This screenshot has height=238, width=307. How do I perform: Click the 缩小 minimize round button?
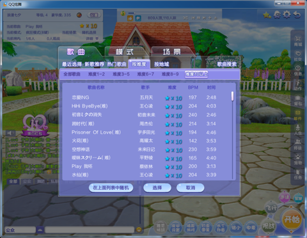[x=236, y=228]
